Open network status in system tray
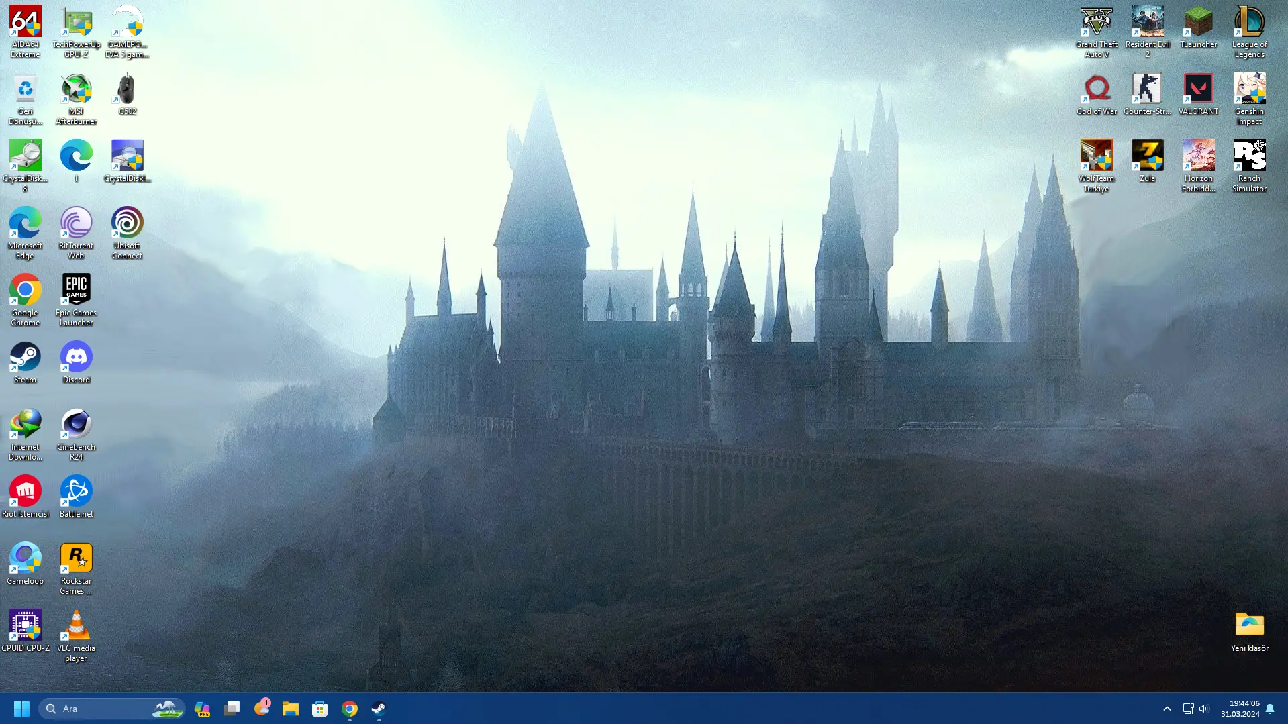The width and height of the screenshot is (1288, 724). click(1188, 709)
